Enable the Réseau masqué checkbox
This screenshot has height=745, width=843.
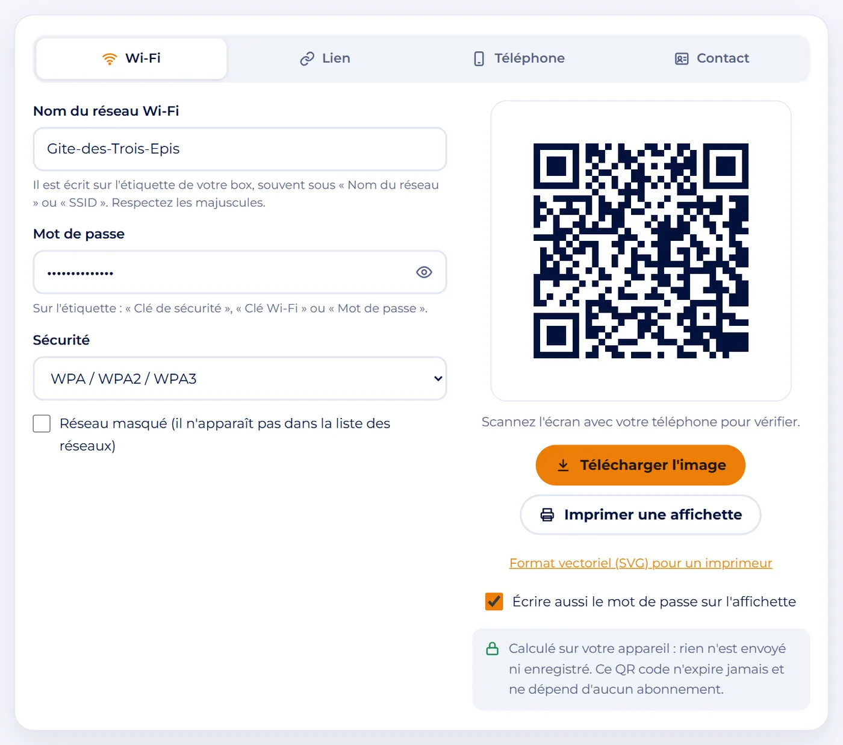coord(42,423)
